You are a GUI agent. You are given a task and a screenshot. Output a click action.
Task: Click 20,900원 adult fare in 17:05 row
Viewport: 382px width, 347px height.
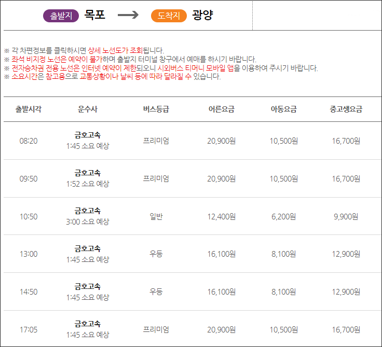[x=222, y=330]
